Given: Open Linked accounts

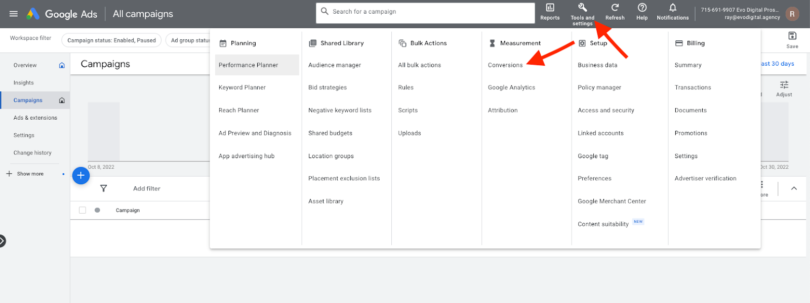Looking at the screenshot, I should [600, 133].
